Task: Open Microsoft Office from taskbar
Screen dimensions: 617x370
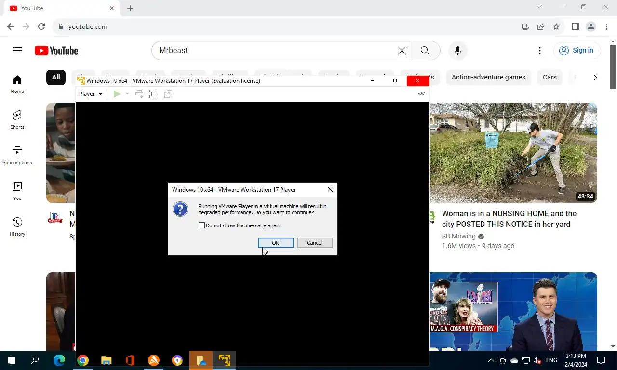Action: point(130,360)
